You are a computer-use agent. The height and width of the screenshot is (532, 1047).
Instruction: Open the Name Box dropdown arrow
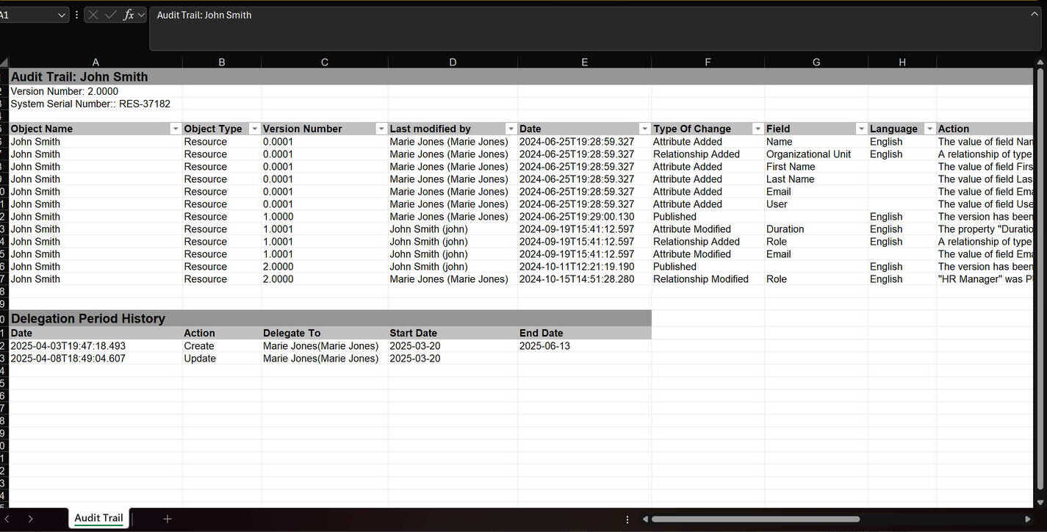pyautogui.click(x=62, y=15)
